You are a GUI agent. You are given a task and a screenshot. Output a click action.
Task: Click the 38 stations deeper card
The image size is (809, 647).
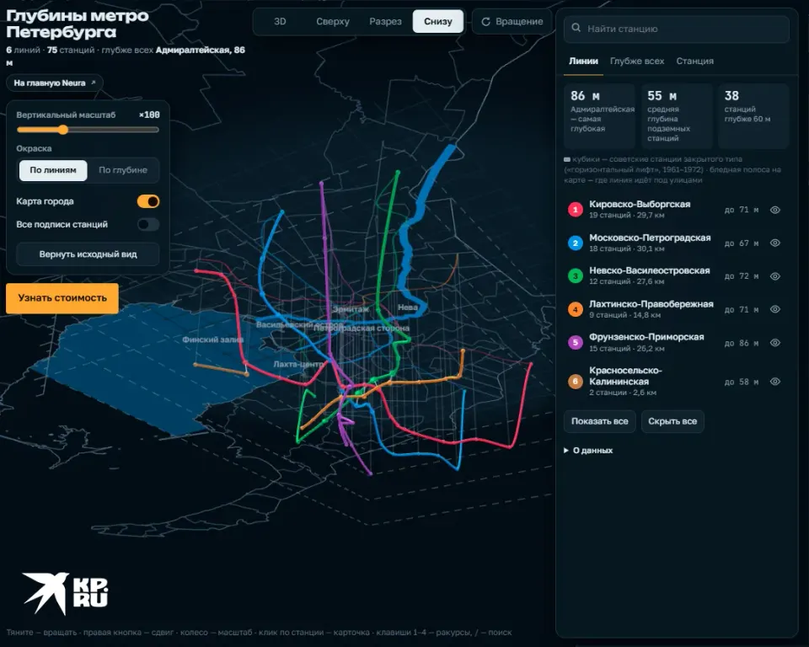[753, 116]
